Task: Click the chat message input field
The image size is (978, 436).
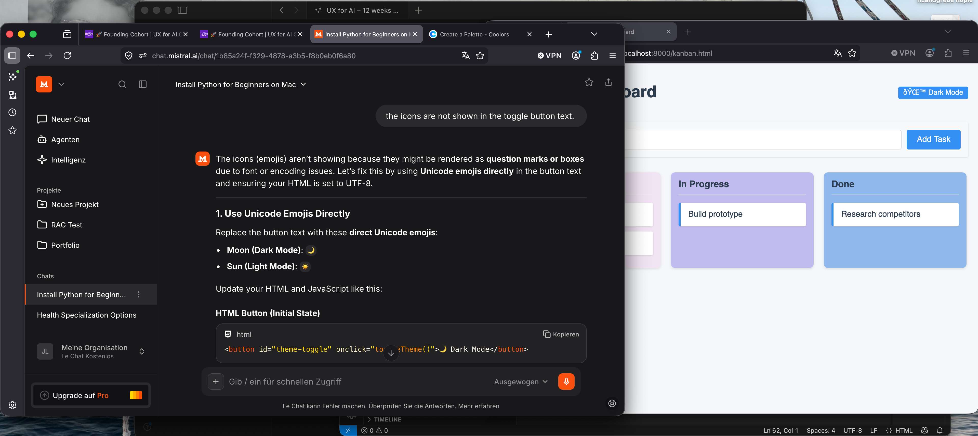Action: coord(357,381)
